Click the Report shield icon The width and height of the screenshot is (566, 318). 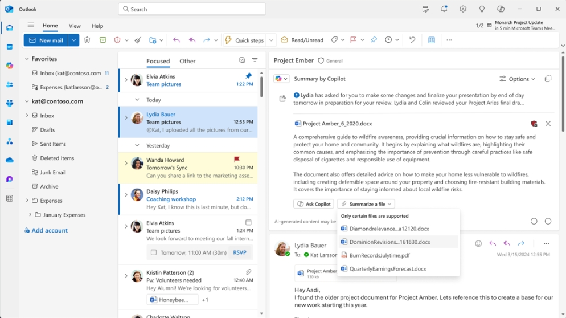117,40
